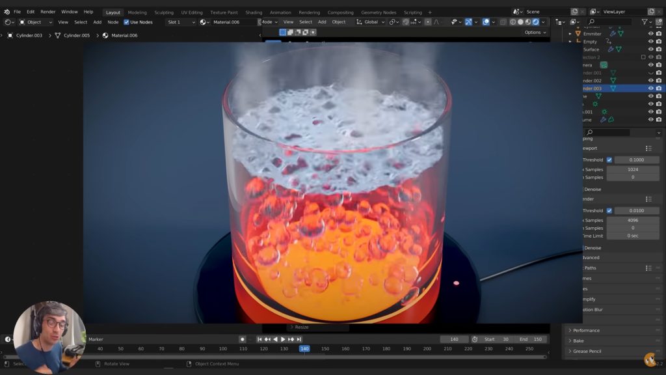Open the Render menu
666x375 pixels.
pyautogui.click(x=48, y=12)
